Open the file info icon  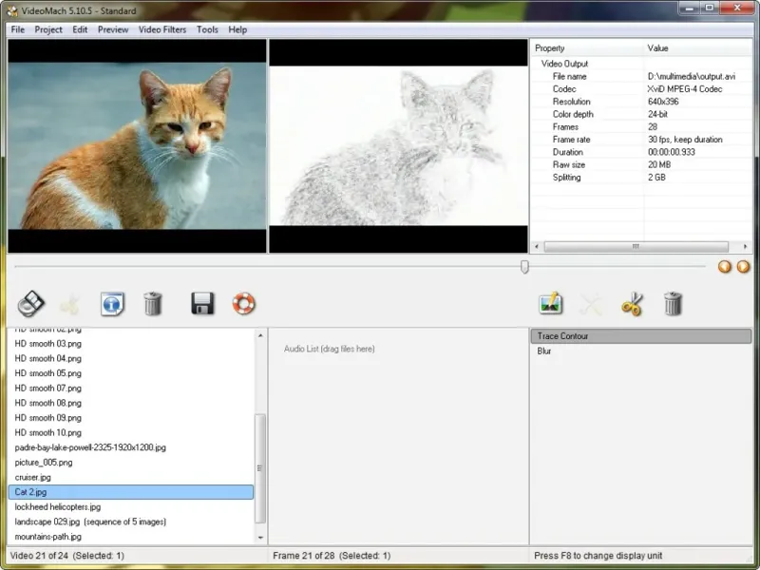pos(112,304)
